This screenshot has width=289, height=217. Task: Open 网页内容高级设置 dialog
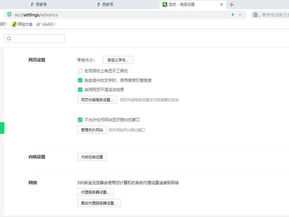click(x=97, y=100)
